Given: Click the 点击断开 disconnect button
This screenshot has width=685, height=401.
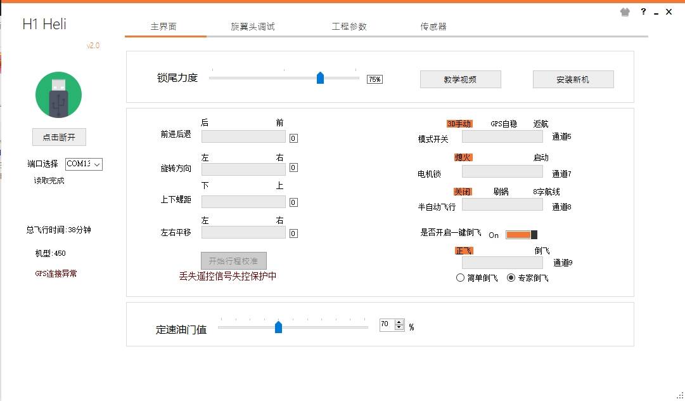Looking at the screenshot, I should pyautogui.click(x=59, y=138).
